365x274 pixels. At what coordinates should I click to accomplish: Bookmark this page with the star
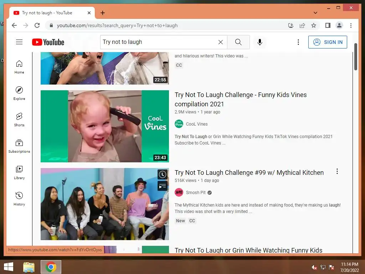[314, 25]
